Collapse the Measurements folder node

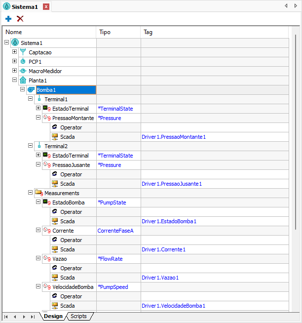[30, 193]
